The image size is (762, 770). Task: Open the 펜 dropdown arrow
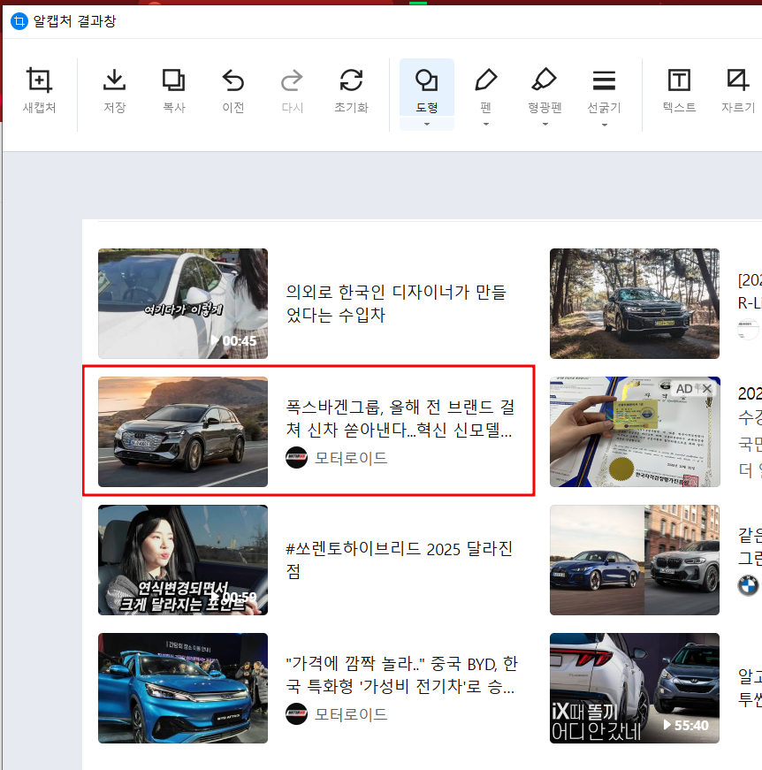pos(486,125)
